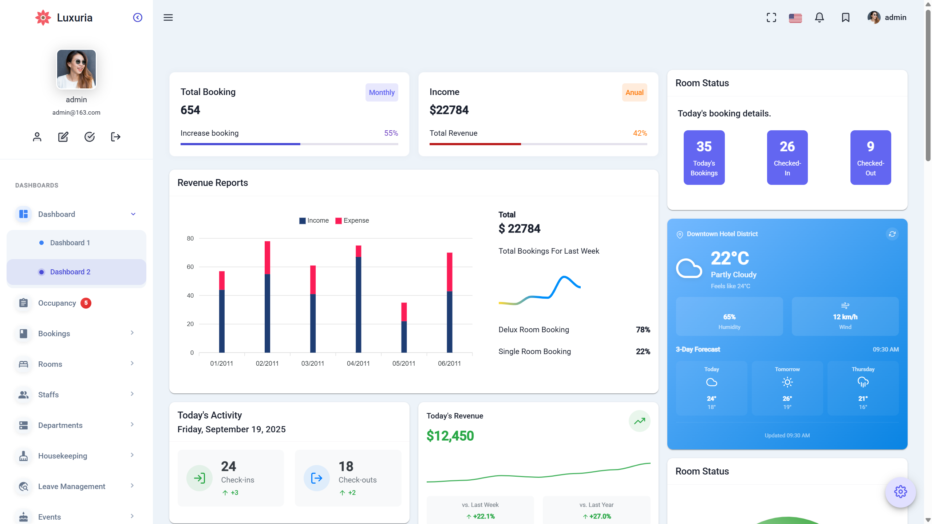The image size is (932, 524).
Task: Click the Luxuria logo
Action: [64, 17]
